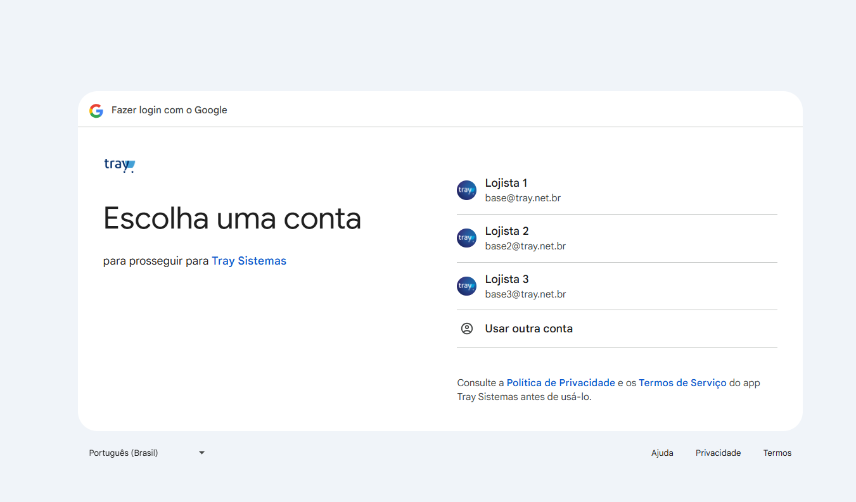Click the Lojista 3 avatar icon
856x502 pixels.
click(x=466, y=286)
